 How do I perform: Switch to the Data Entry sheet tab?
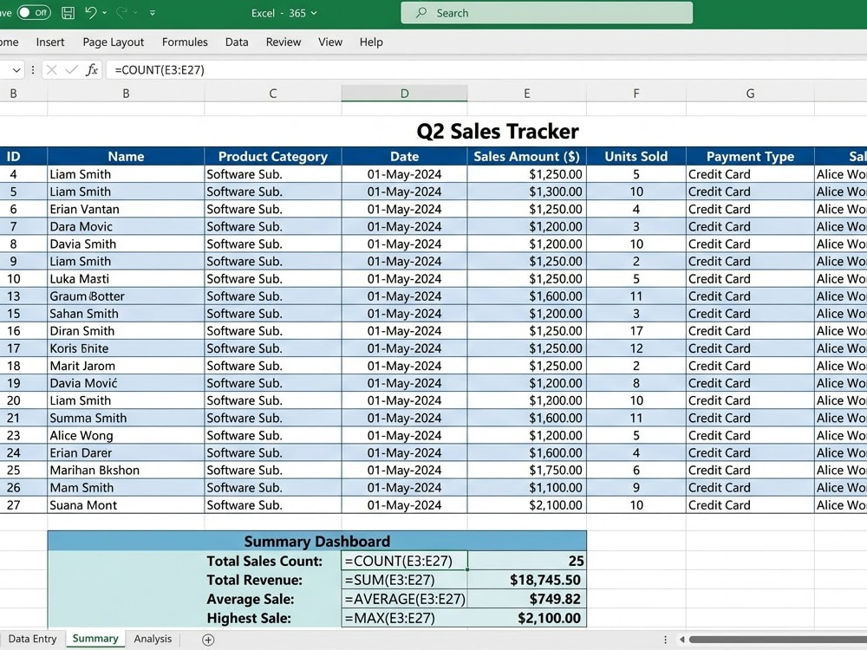click(32, 639)
